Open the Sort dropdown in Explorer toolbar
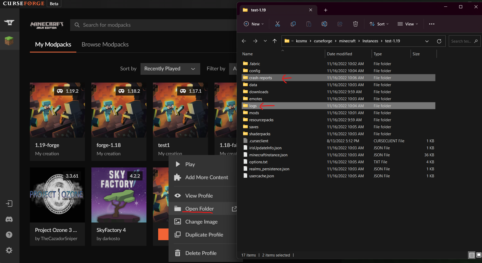Image resolution: width=482 pixels, height=263 pixels. [379, 24]
